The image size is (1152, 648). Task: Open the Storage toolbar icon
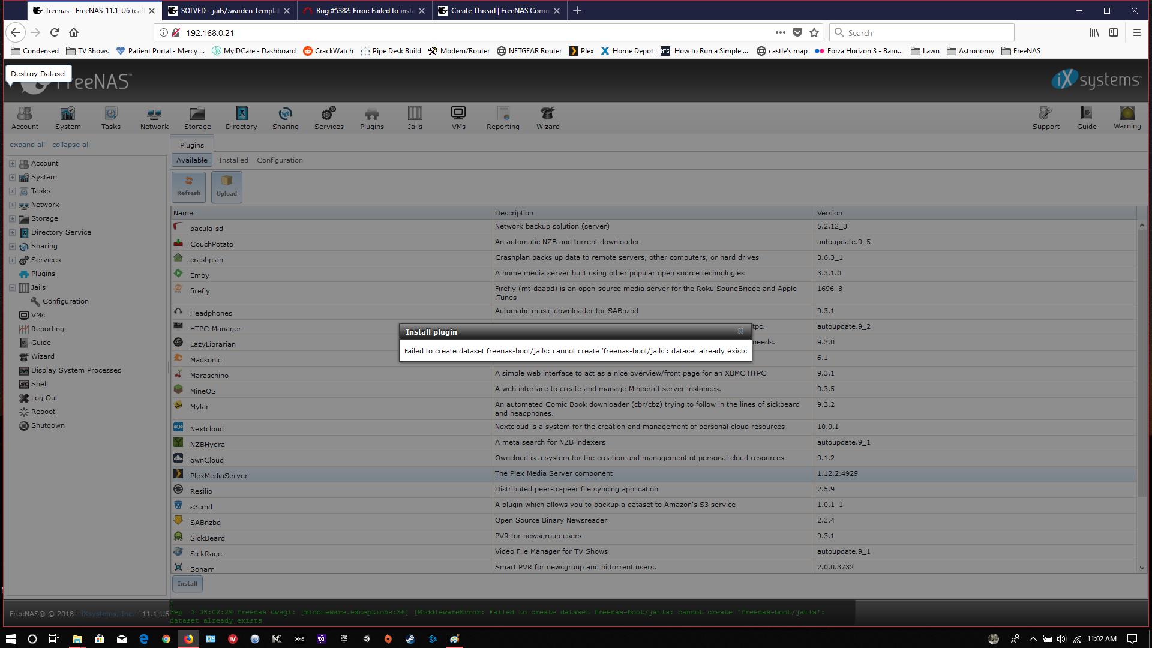(x=197, y=118)
